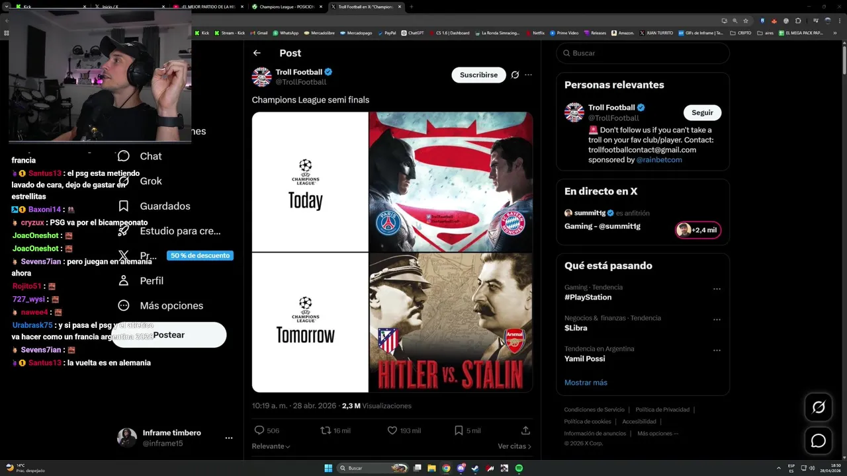The image size is (847, 476).
Task: Open the ChatGPT bookmark
Action: click(x=413, y=32)
